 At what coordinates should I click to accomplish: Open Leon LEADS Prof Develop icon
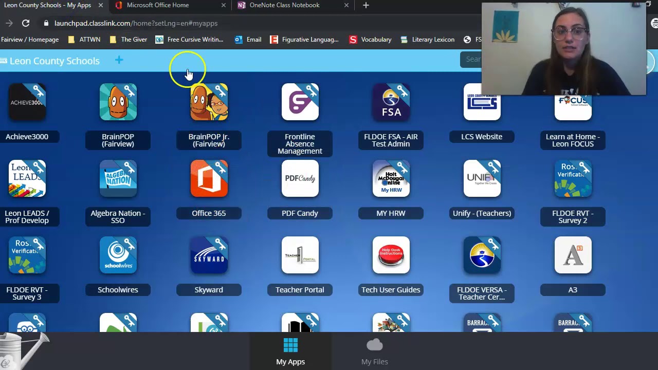coord(27,178)
